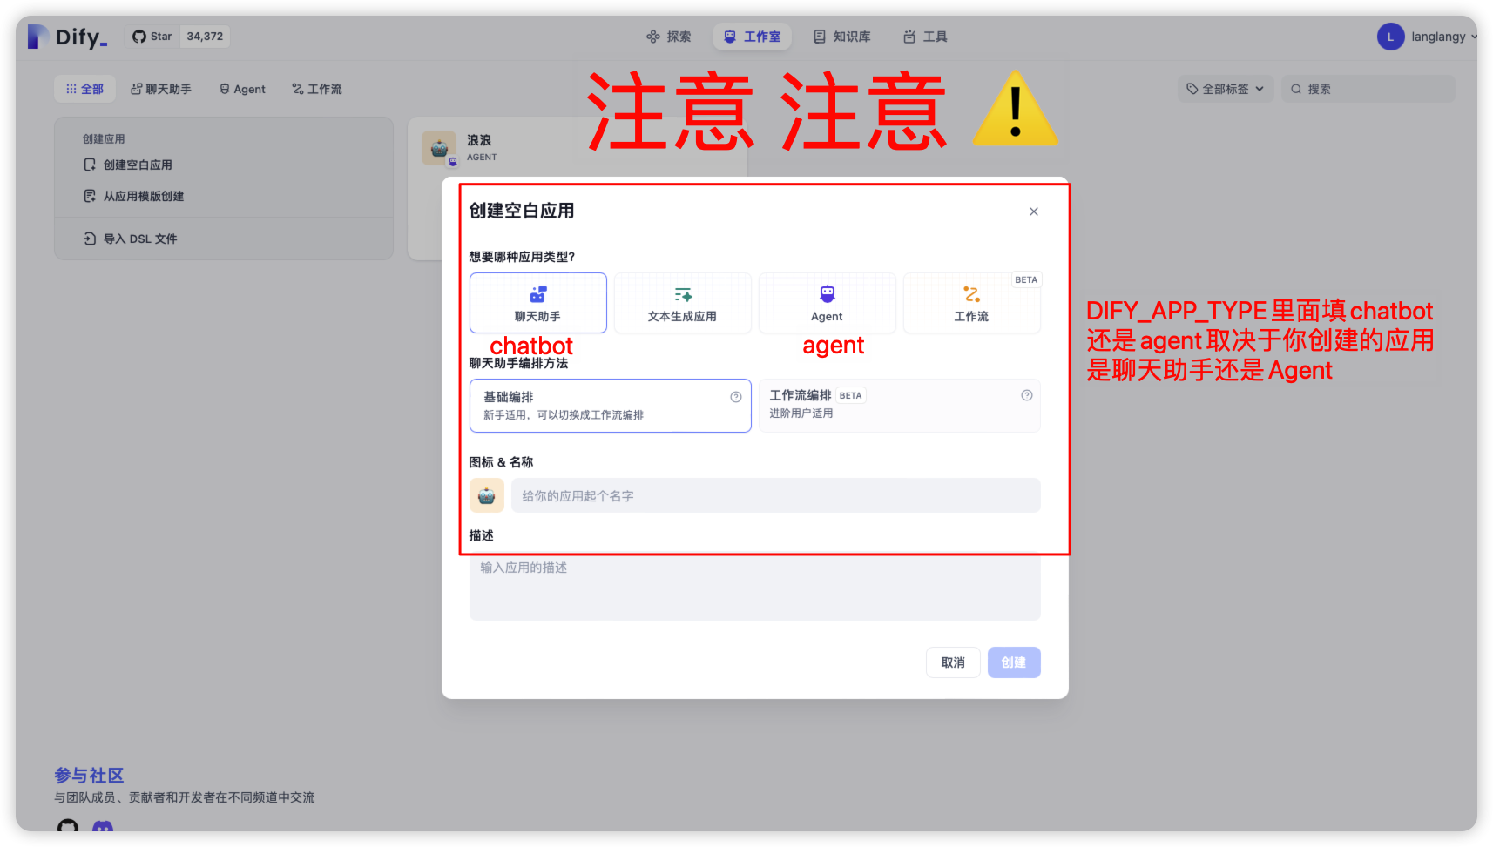Select the 聊天助手 app type
Image resolution: width=1493 pixels, height=847 pixels.
tap(537, 303)
